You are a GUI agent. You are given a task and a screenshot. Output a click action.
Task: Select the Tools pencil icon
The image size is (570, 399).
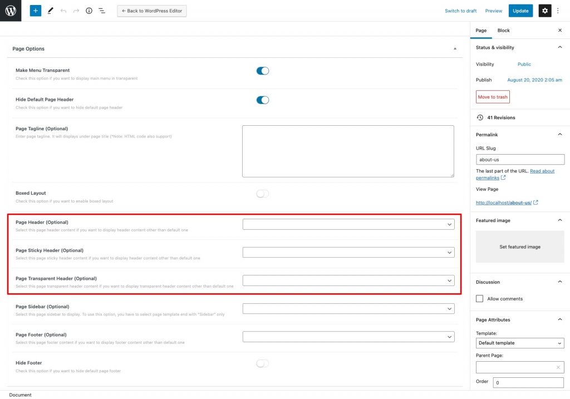pos(50,10)
